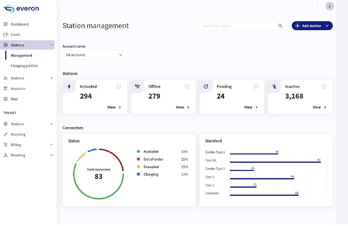Click the info icon on Activated card
This screenshot has width=348, height=226.
pos(119,86)
